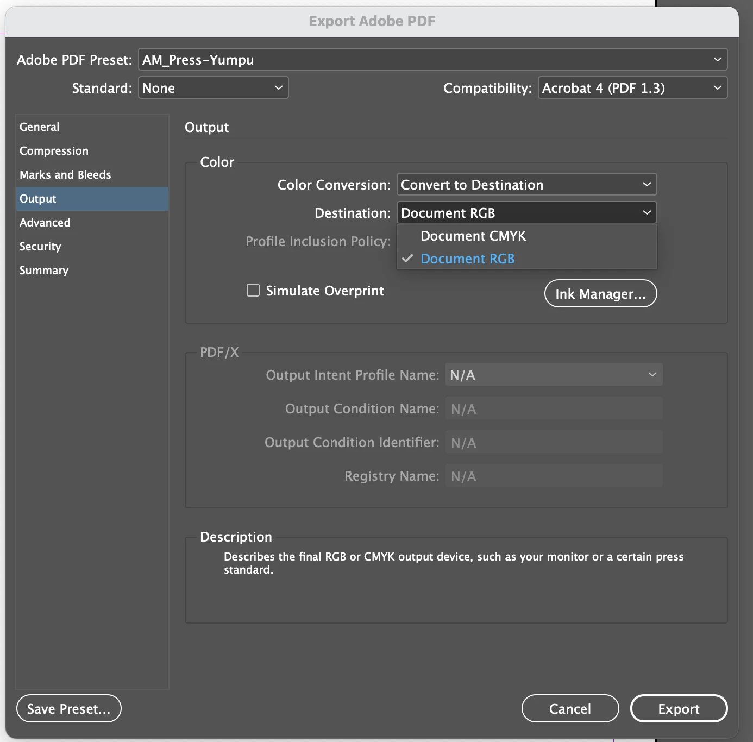Open the Output Intent Profile Name dropdown
Screen dimensions: 753x742
[554, 375]
